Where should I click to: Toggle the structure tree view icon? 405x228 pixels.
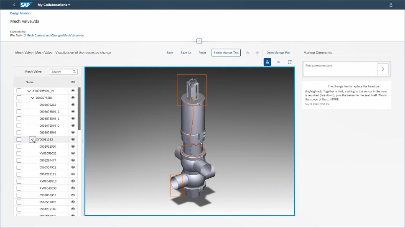(267, 62)
